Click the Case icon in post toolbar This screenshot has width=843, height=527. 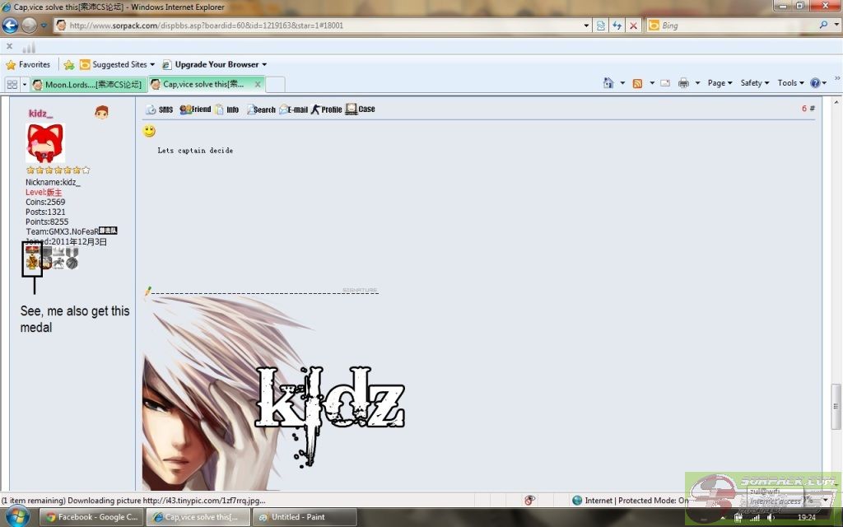(360, 110)
